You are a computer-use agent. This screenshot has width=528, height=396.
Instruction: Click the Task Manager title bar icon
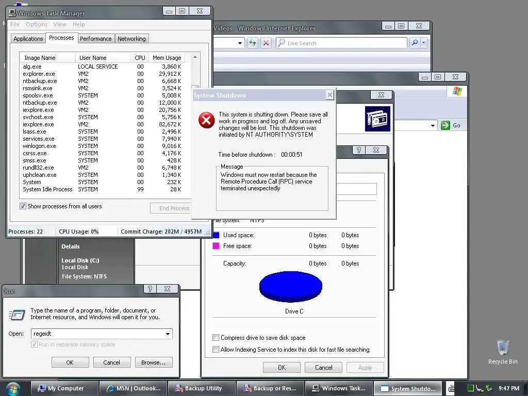coord(12,13)
